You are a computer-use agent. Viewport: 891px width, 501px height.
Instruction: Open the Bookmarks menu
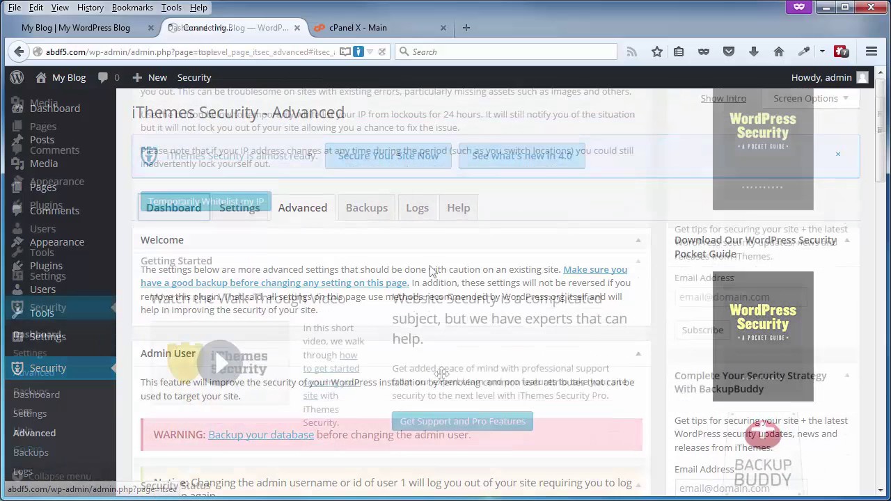click(132, 8)
